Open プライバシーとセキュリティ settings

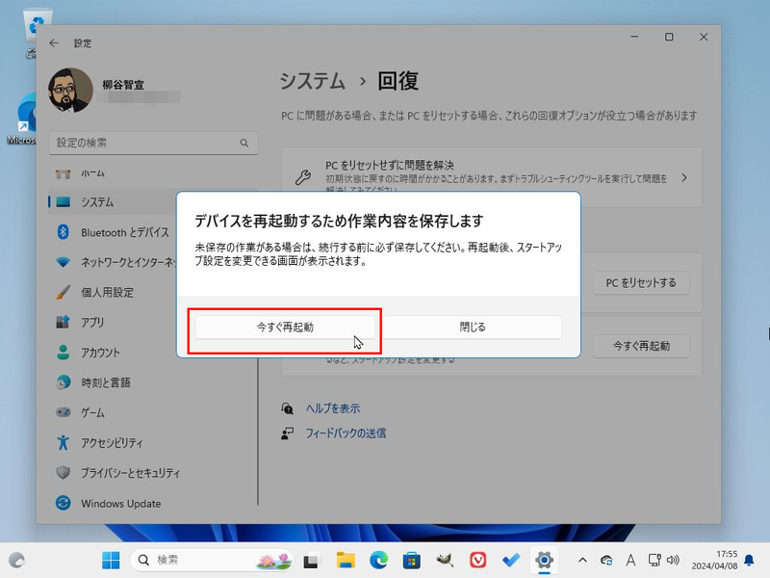click(153, 473)
